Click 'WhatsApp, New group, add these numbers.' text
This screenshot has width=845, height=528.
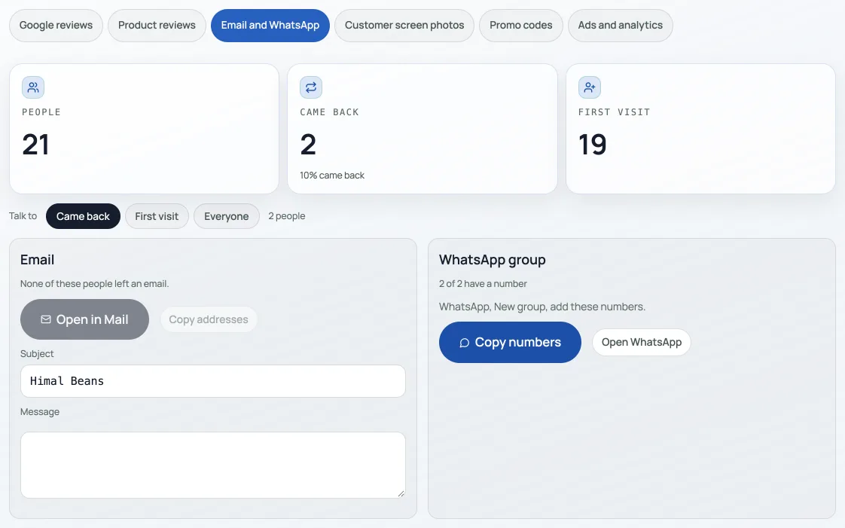click(x=542, y=307)
